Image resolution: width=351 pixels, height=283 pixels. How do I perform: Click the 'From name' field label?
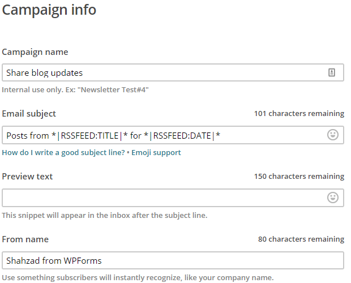25,239
